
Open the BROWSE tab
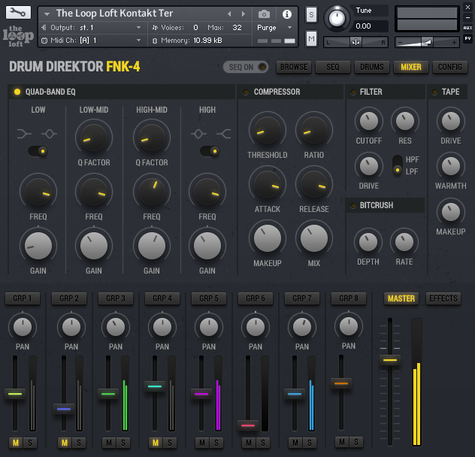pyautogui.click(x=294, y=67)
